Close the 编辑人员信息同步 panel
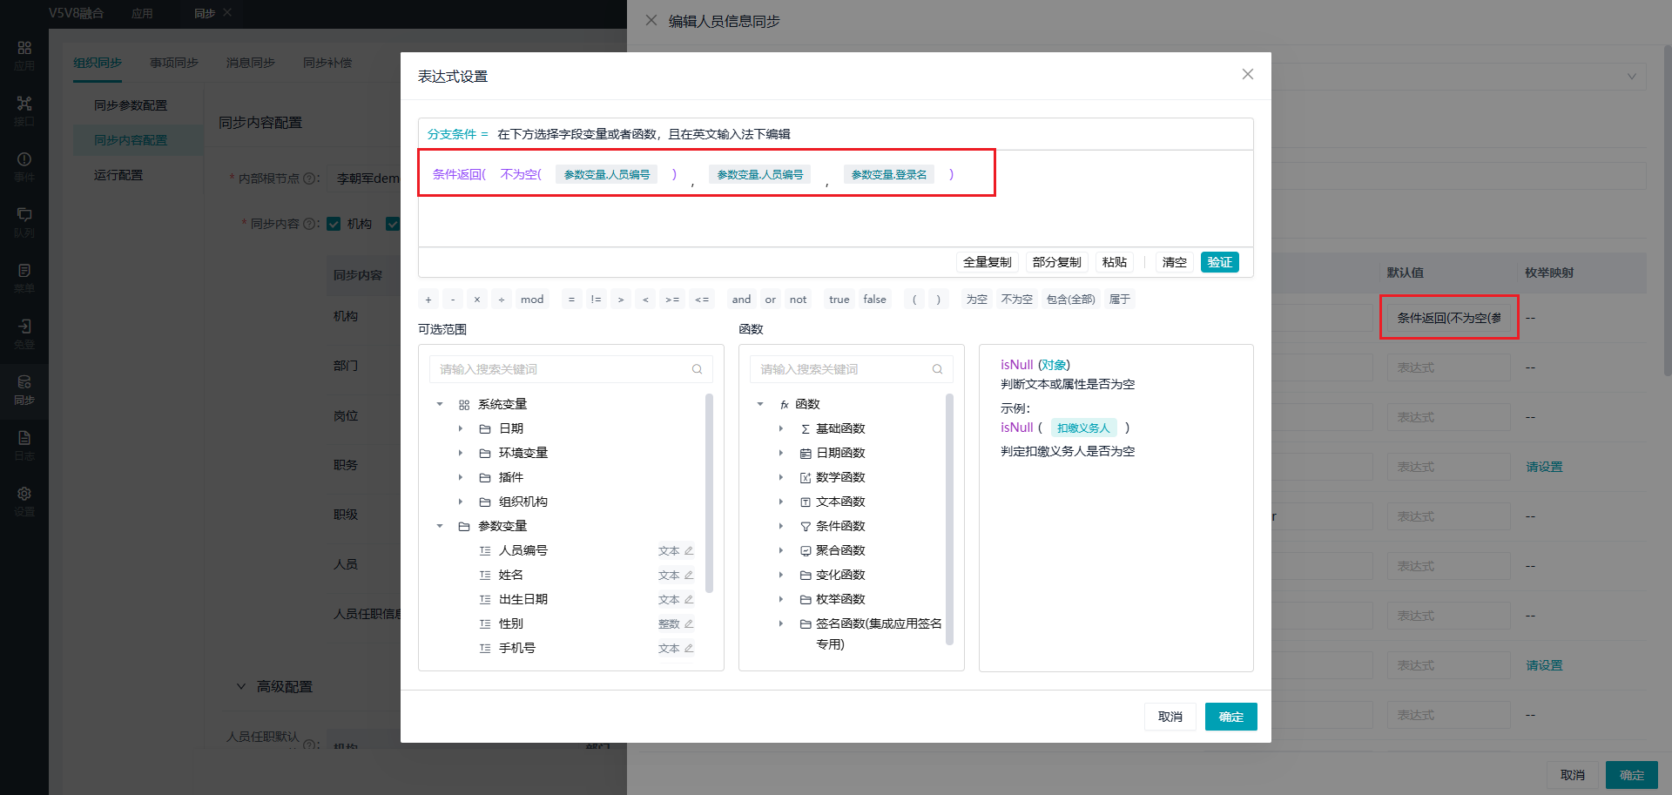The height and width of the screenshot is (795, 1672). point(651,20)
